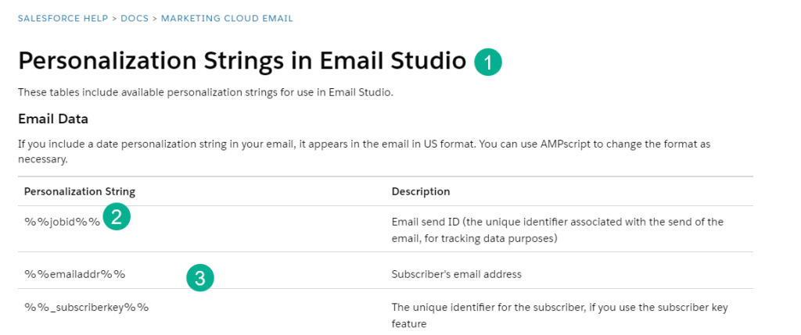Select the Email Data section heading
This screenshot has width=801, height=335.
(53, 119)
